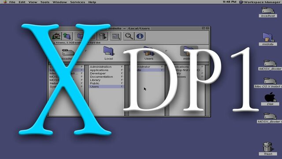Viewport: 282px width, 159px height.
Task: Expand arrow beside Documentation row
Action: [x=122, y=76]
